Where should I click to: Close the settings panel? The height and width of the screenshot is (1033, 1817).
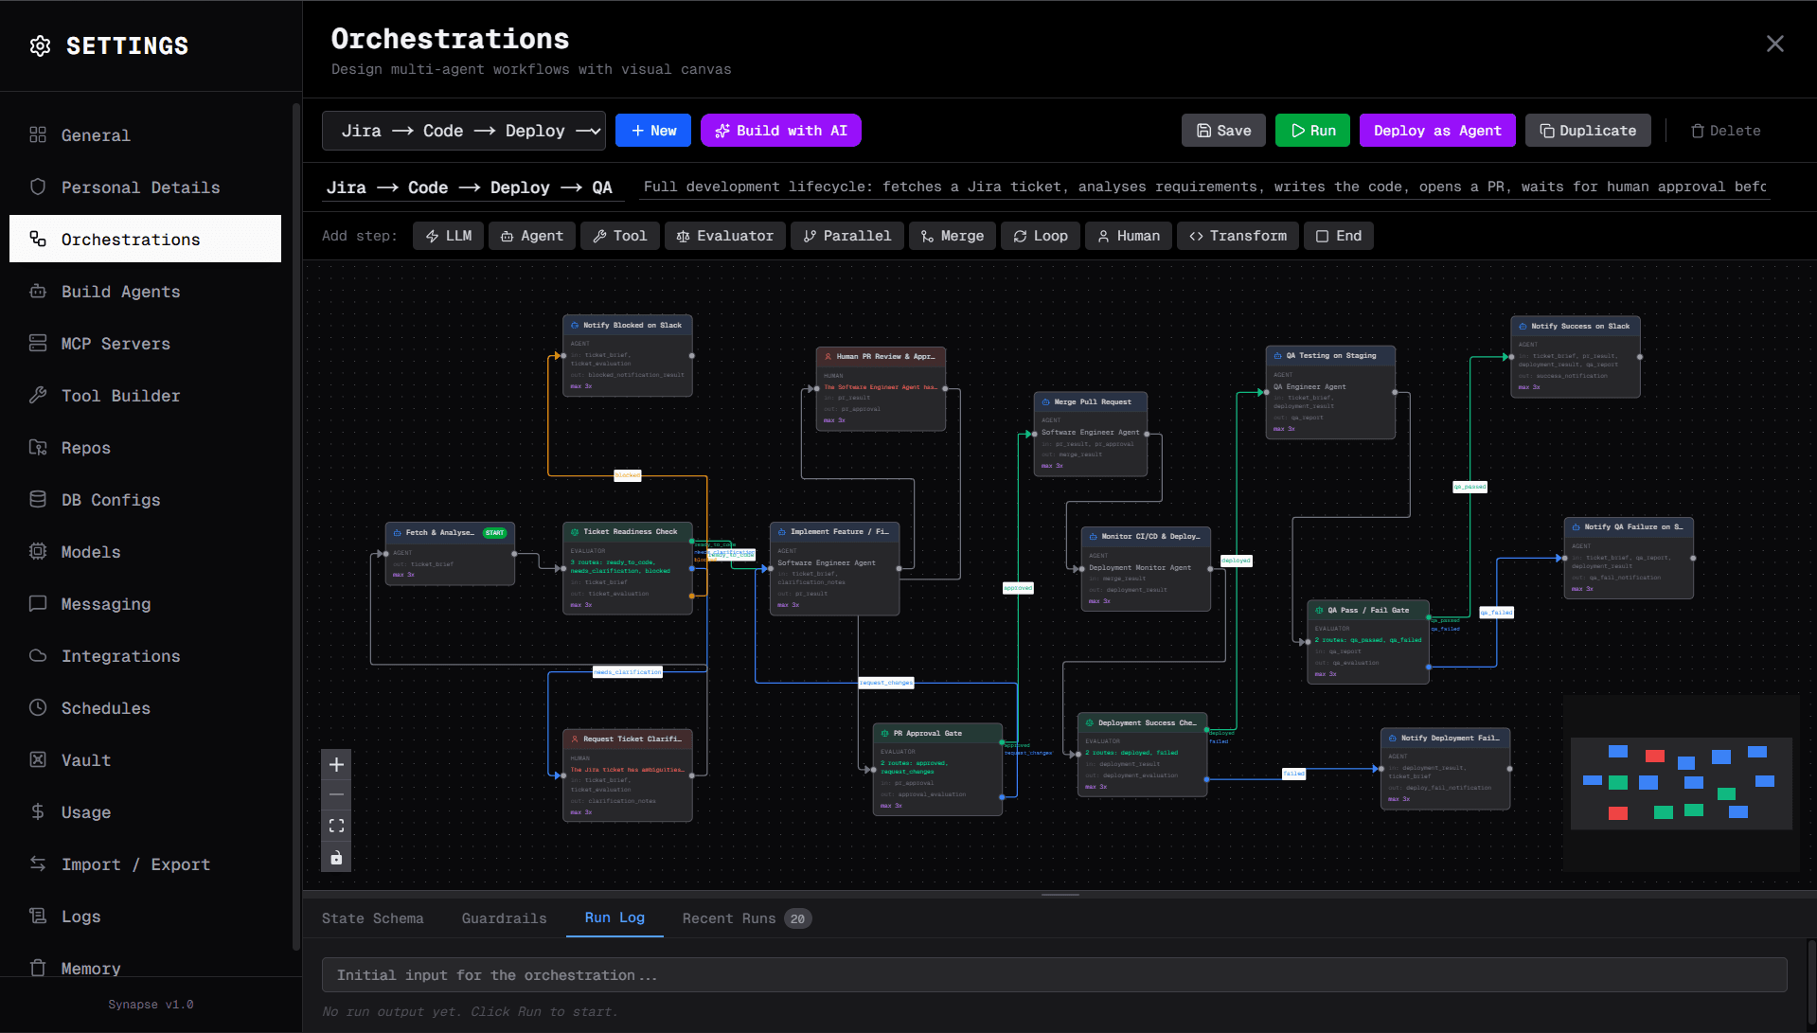pos(1775,44)
